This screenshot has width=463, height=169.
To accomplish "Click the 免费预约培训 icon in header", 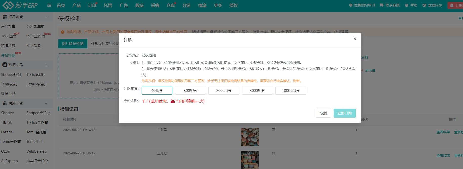I will tap(351, 5).
